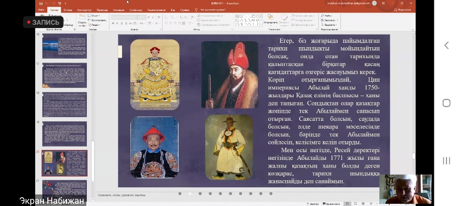This screenshot has height=206, width=458.
Task: Toggle the Заметки notes pane button
Action: point(313,204)
